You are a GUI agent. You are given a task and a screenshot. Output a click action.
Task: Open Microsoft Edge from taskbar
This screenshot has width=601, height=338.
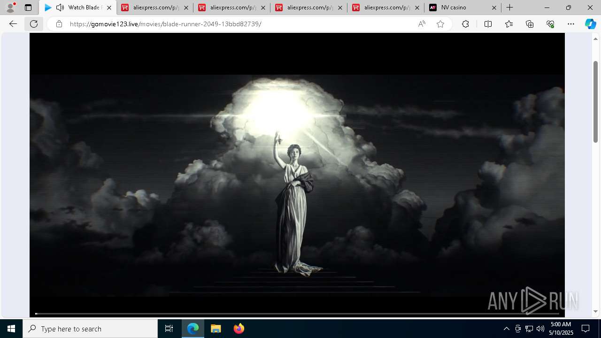193,329
